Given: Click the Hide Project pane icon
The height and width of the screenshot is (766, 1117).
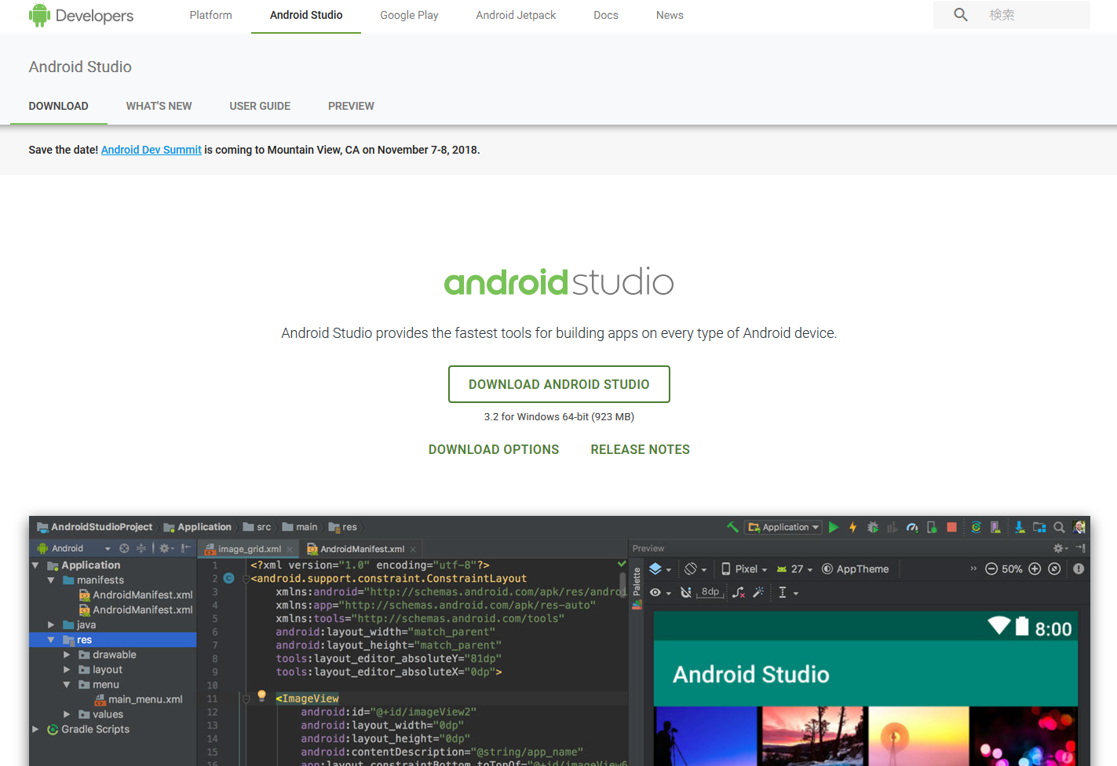Looking at the screenshot, I should [186, 548].
